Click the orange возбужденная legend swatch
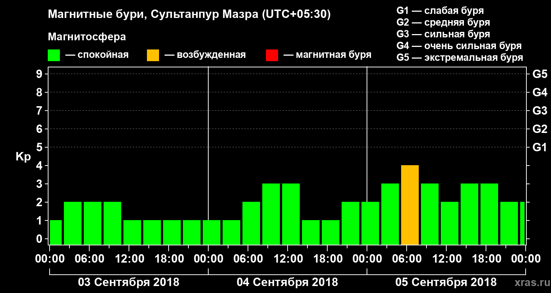The image size is (551, 293). tap(153, 55)
